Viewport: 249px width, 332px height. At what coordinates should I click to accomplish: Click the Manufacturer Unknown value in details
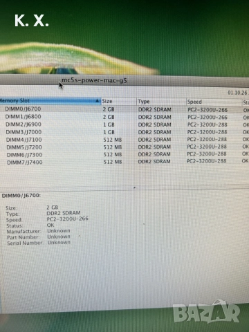point(59,231)
